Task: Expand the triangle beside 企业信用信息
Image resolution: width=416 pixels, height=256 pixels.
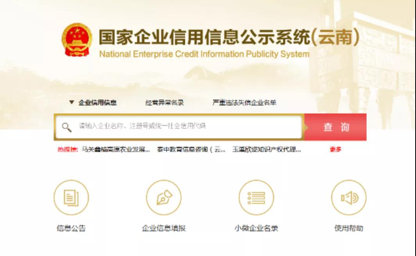Action: pos(72,102)
